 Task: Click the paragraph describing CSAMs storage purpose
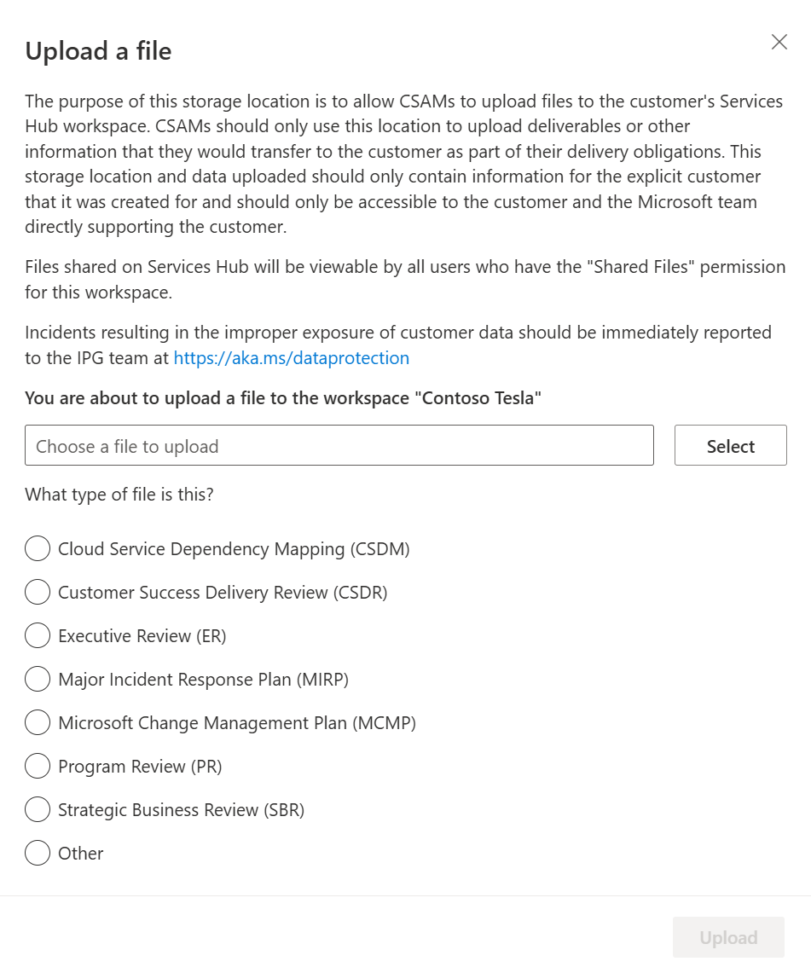pos(404,164)
